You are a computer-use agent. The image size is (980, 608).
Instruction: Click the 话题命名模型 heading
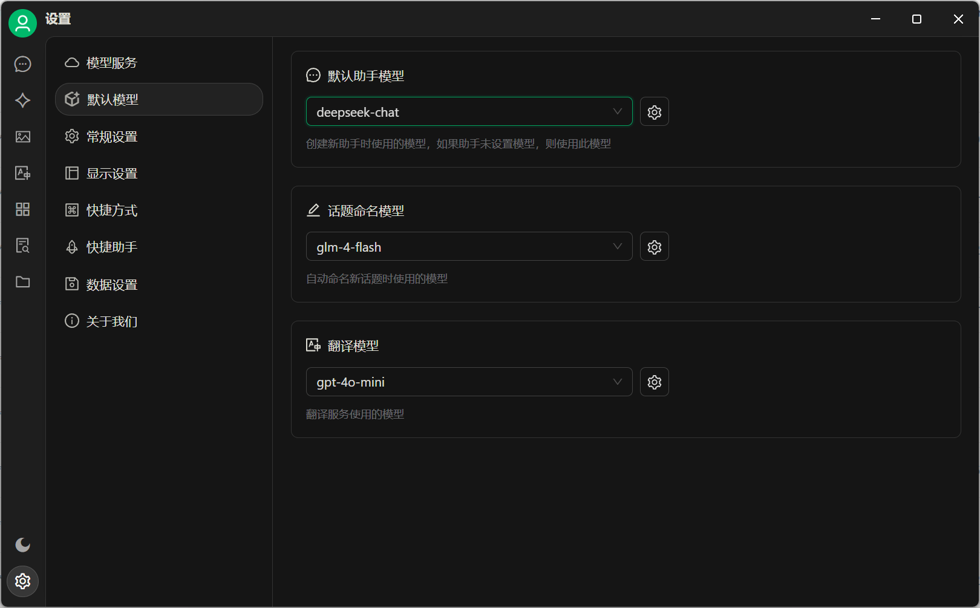click(366, 211)
